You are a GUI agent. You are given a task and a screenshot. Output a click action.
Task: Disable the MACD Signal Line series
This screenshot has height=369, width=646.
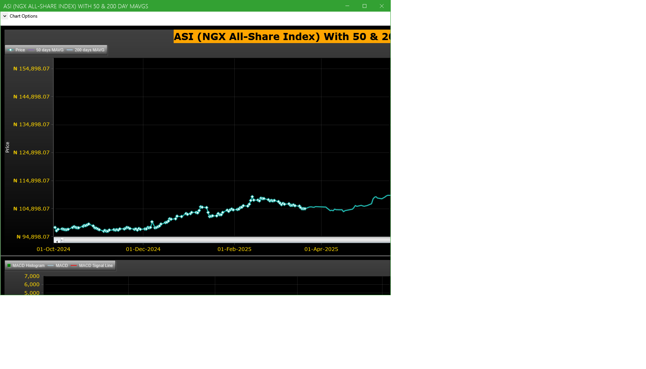95,265
